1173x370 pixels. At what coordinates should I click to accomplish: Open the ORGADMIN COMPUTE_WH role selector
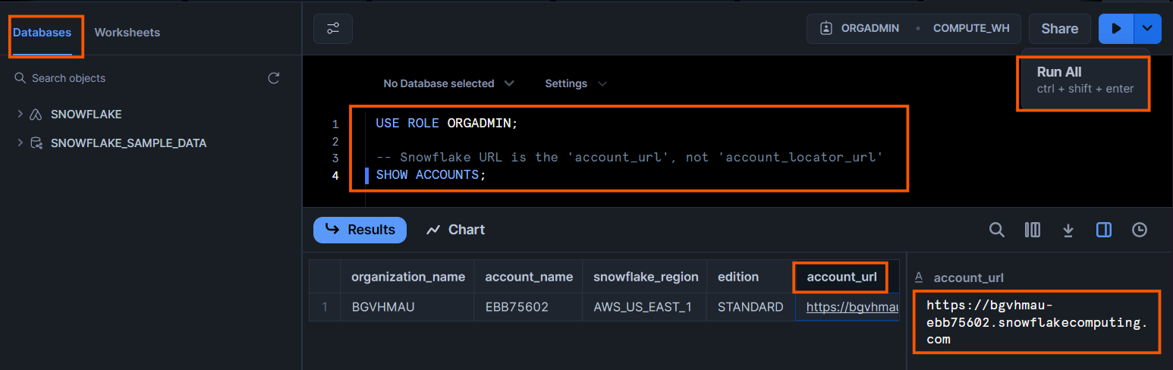pyautogui.click(x=914, y=29)
